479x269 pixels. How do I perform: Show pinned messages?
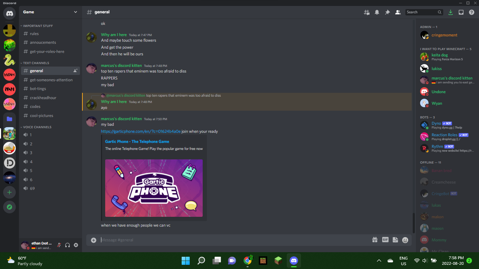point(387,12)
